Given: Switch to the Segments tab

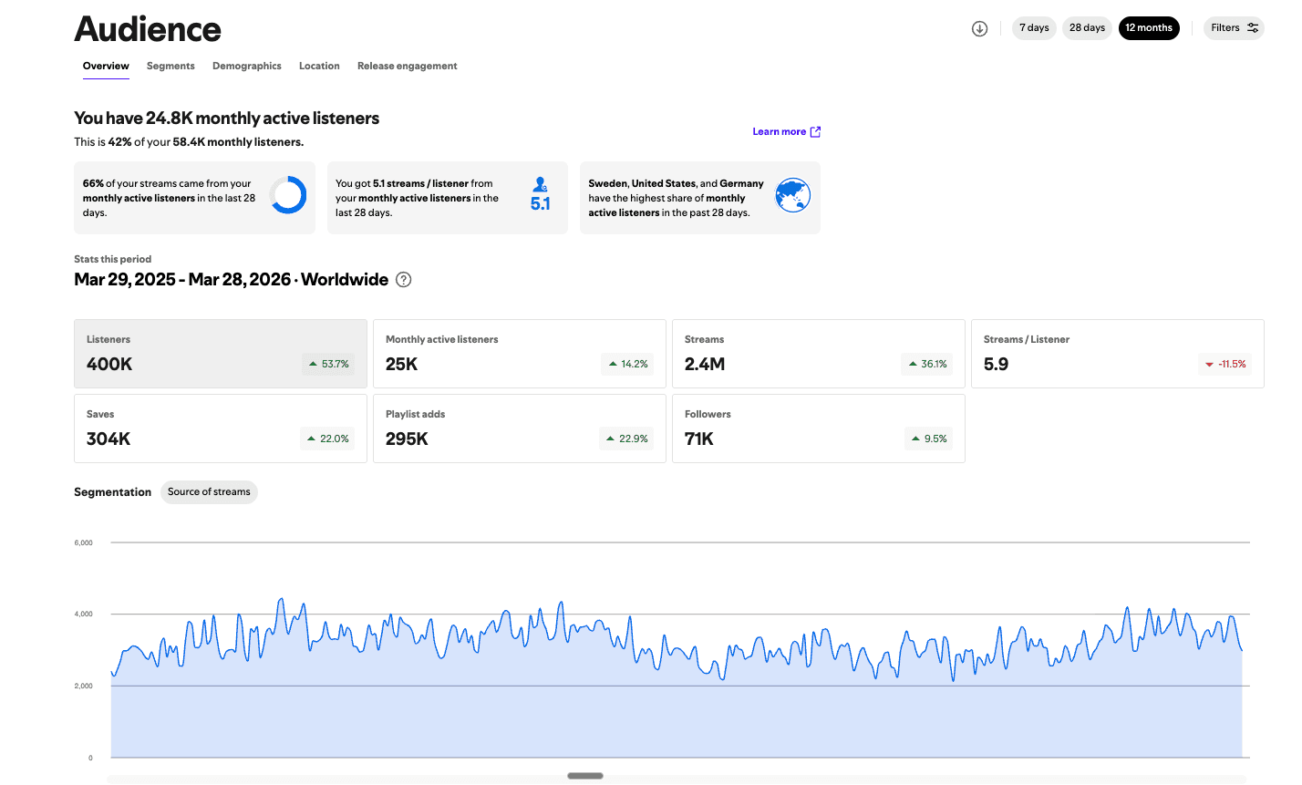Looking at the screenshot, I should point(170,67).
